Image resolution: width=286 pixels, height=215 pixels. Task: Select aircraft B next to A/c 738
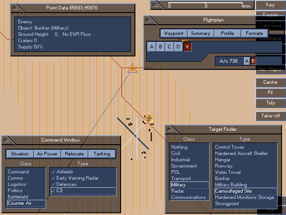click(253, 61)
